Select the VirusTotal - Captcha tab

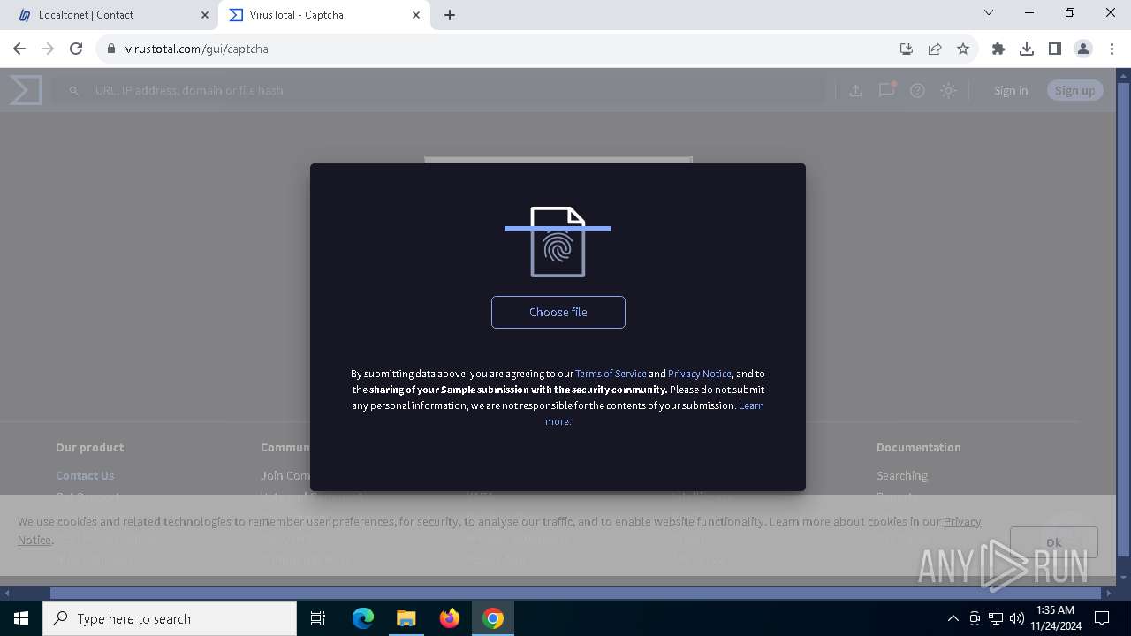pos(323,15)
